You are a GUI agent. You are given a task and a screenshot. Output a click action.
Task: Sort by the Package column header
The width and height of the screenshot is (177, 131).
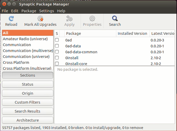coord(90,34)
